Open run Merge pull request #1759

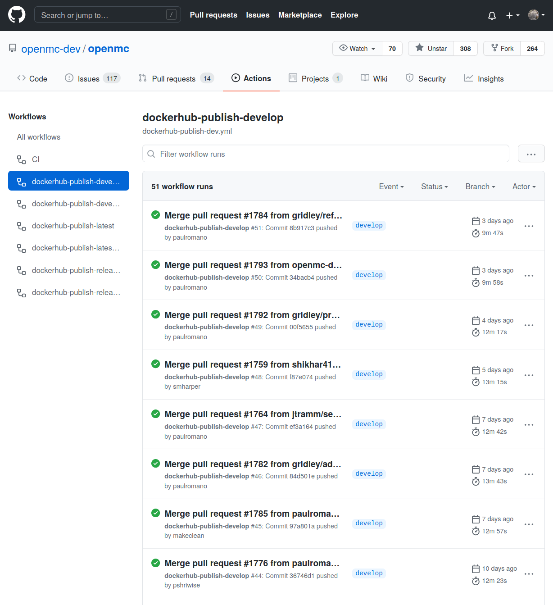point(253,364)
